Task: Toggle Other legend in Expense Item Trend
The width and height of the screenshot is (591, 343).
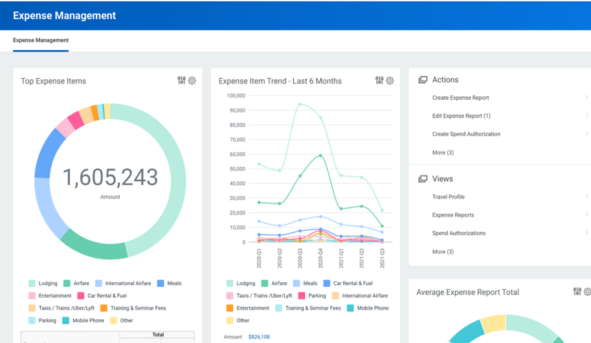Action: click(238, 320)
